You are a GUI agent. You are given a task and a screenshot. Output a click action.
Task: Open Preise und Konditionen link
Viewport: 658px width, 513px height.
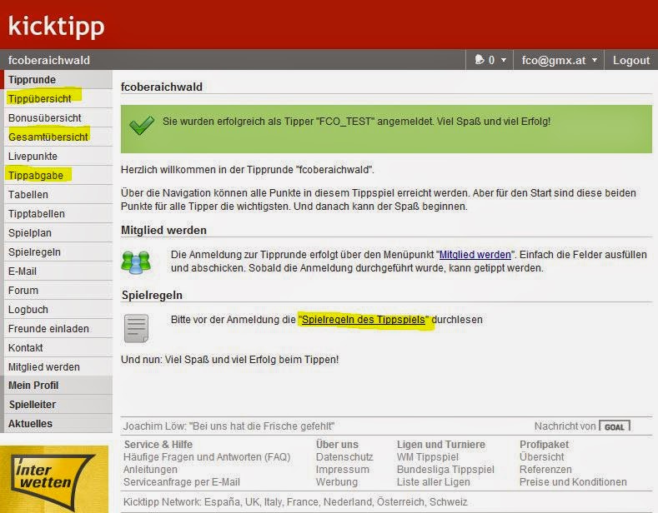pyautogui.click(x=573, y=482)
